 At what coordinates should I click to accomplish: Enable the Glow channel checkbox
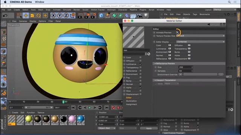(140, 91)
